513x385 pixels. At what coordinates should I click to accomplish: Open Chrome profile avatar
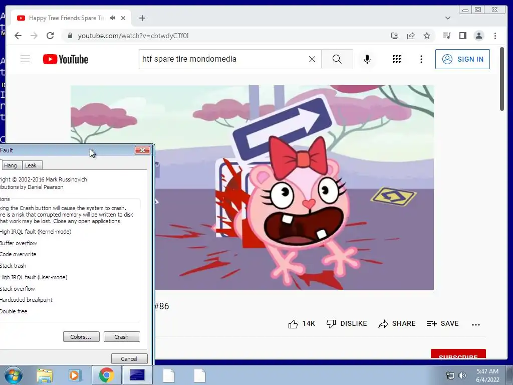tap(478, 36)
